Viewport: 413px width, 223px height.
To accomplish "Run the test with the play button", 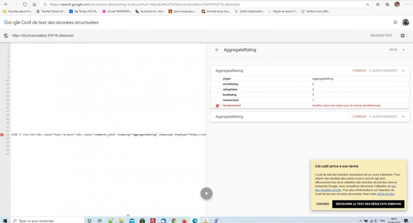I will 206,193.
